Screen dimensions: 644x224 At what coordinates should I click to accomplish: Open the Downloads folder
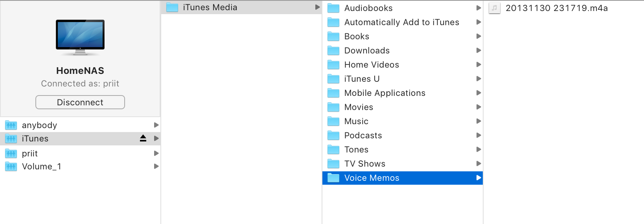coord(403,50)
